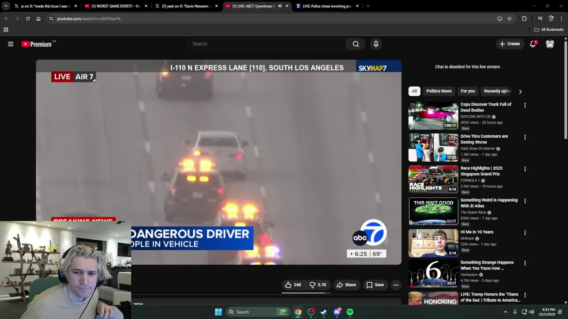Open Spotify from the taskbar
568x319 pixels.
[x=350, y=312]
